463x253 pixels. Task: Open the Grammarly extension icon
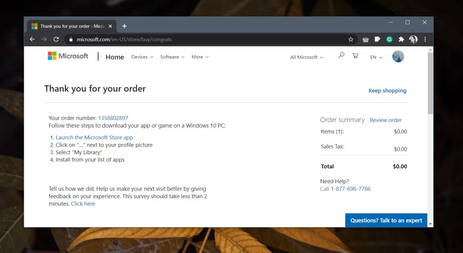[x=390, y=39]
